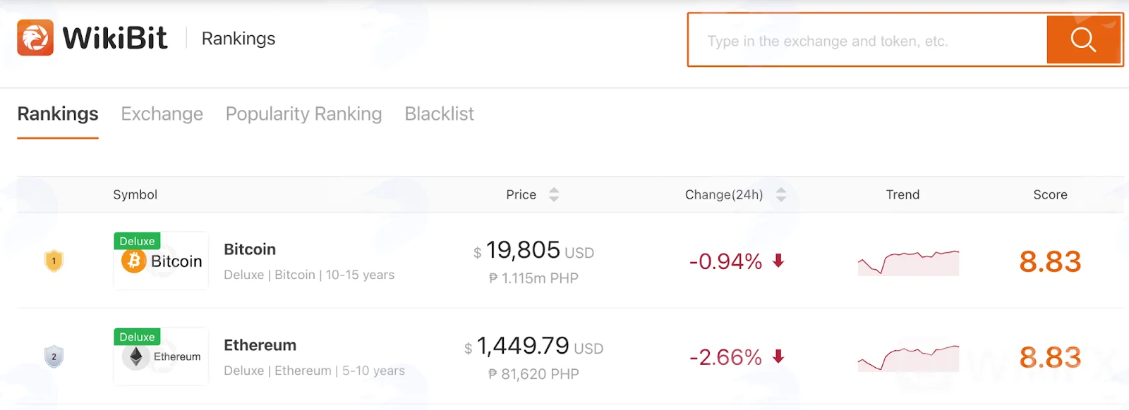
Task: Open the Bitcoin logo thumbnail
Action: pyautogui.click(x=161, y=261)
